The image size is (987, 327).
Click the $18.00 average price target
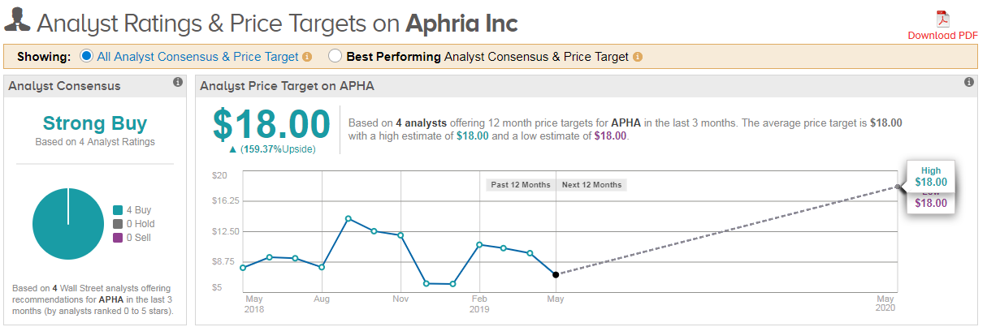click(271, 125)
